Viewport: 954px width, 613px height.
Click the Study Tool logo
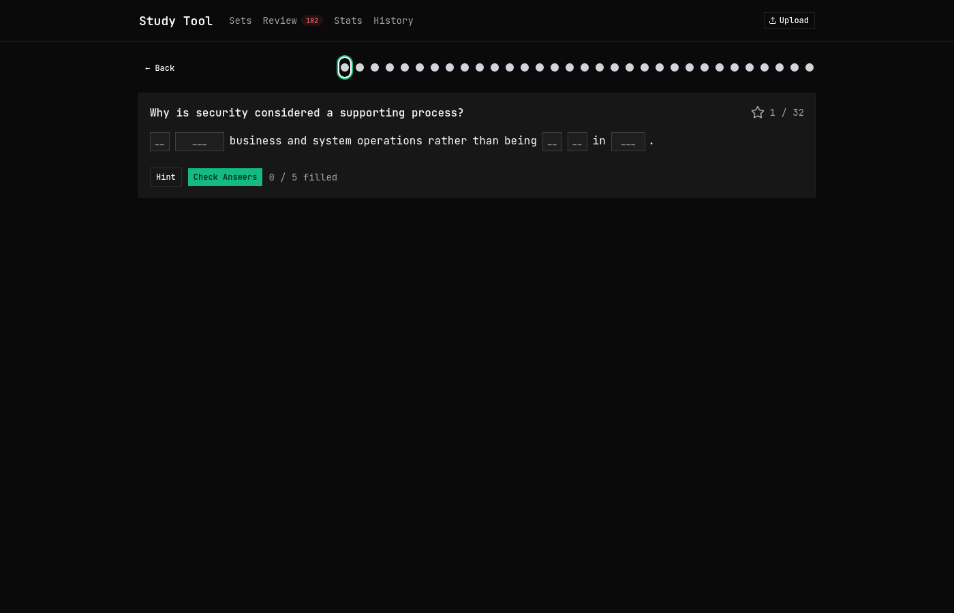176,20
